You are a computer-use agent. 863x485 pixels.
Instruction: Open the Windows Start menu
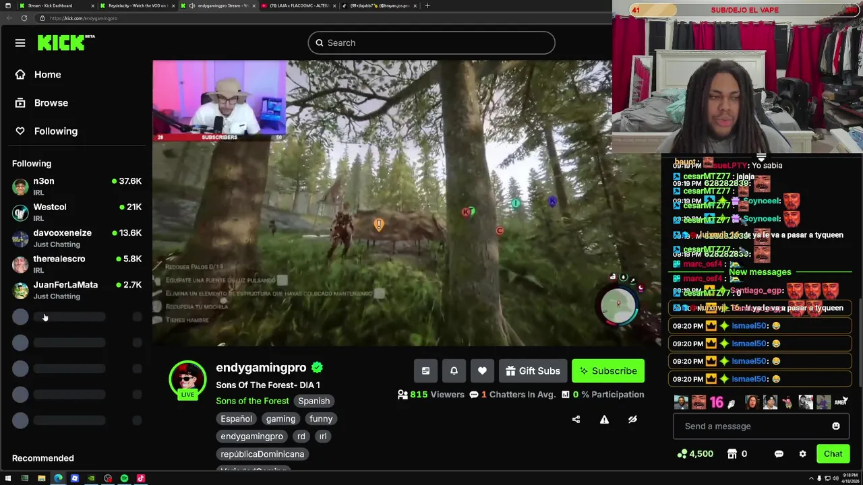[x=8, y=479]
